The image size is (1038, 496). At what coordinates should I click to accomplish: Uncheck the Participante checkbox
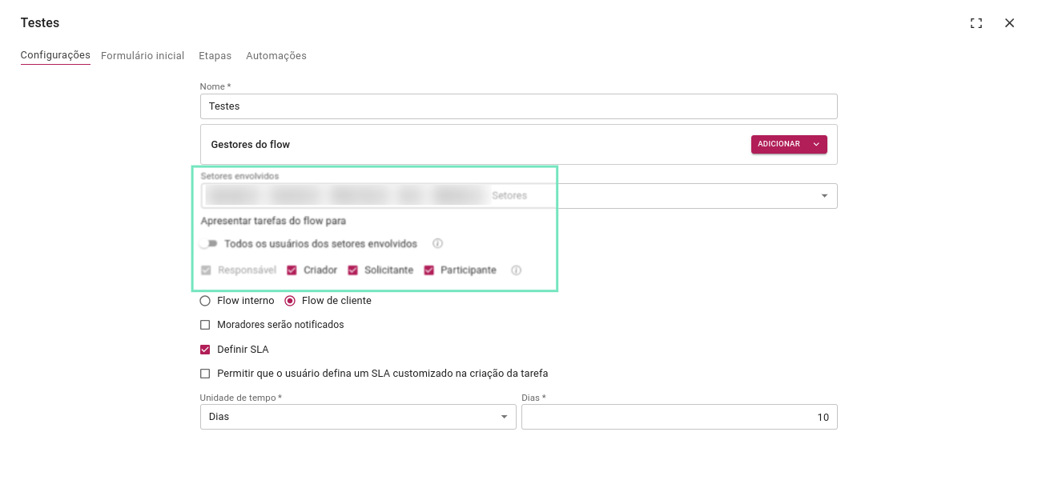point(428,270)
